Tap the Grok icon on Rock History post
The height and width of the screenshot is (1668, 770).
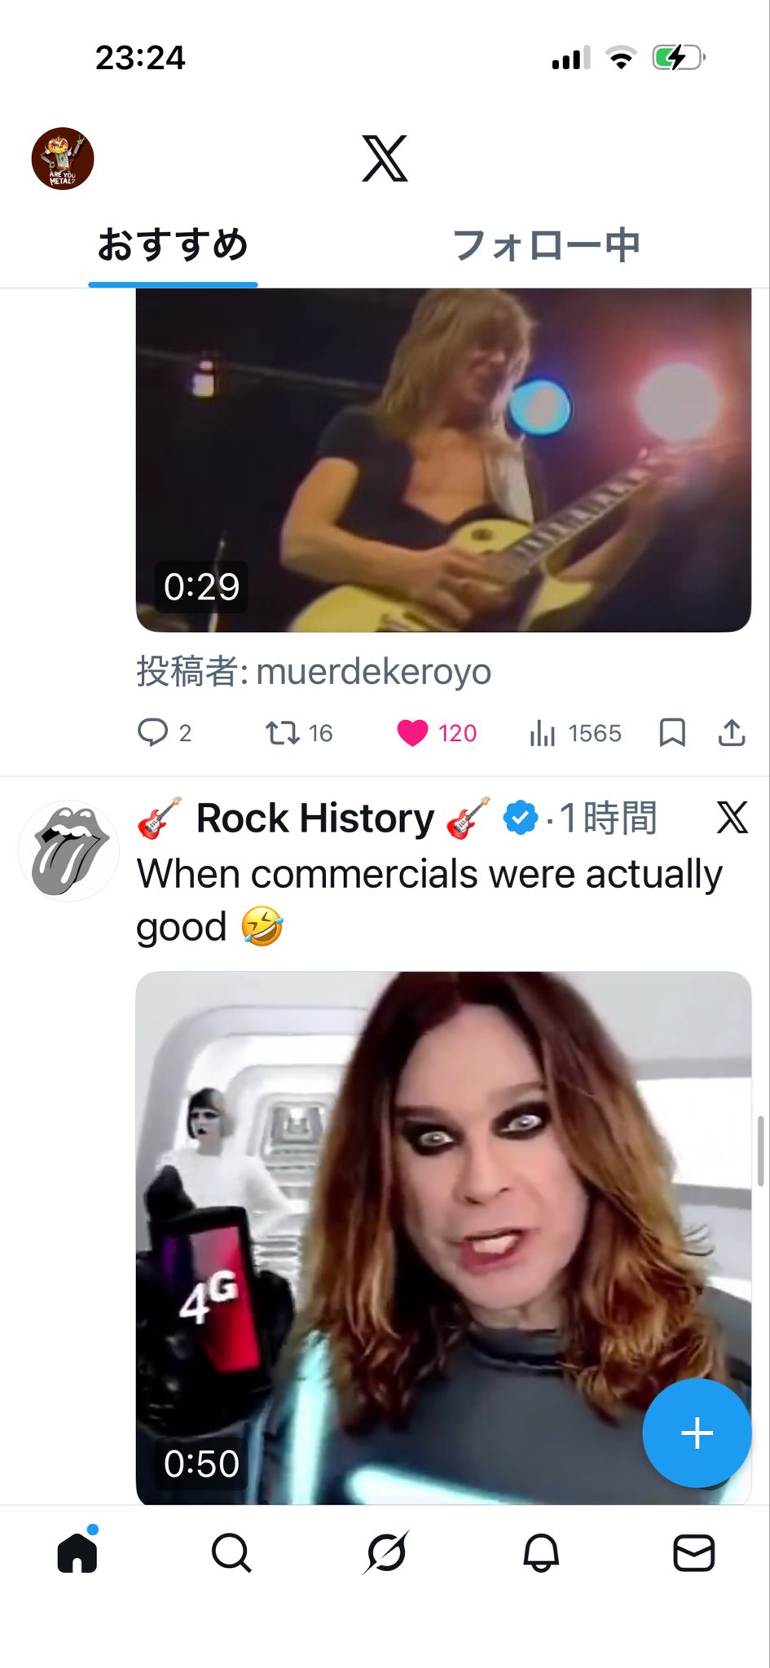732,818
